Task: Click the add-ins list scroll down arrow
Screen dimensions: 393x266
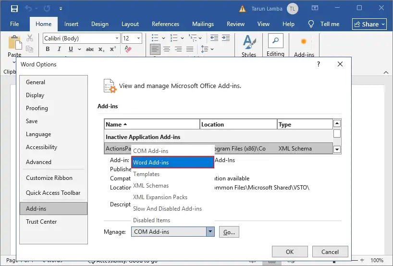Action: (x=337, y=149)
